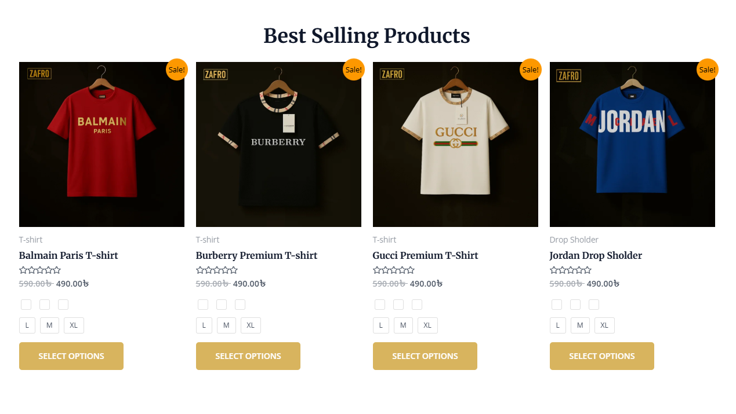Image resolution: width=736 pixels, height=414 pixels.
Task: Select size M for Jordan Drop Sholder
Action: [580, 325]
